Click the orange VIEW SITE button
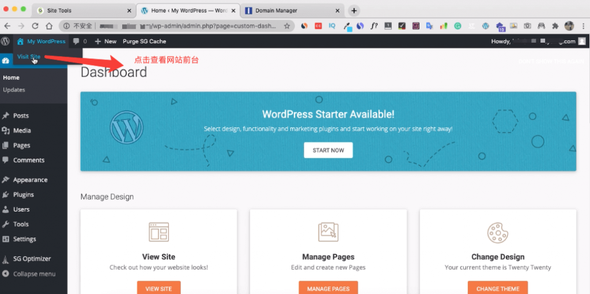 pyautogui.click(x=159, y=288)
